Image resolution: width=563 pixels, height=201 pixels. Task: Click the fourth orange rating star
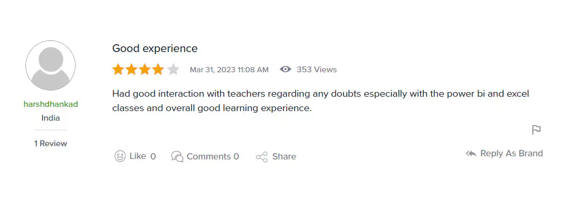tap(158, 69)
